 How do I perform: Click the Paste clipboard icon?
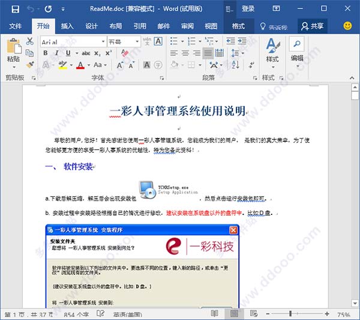click(14, 46)
